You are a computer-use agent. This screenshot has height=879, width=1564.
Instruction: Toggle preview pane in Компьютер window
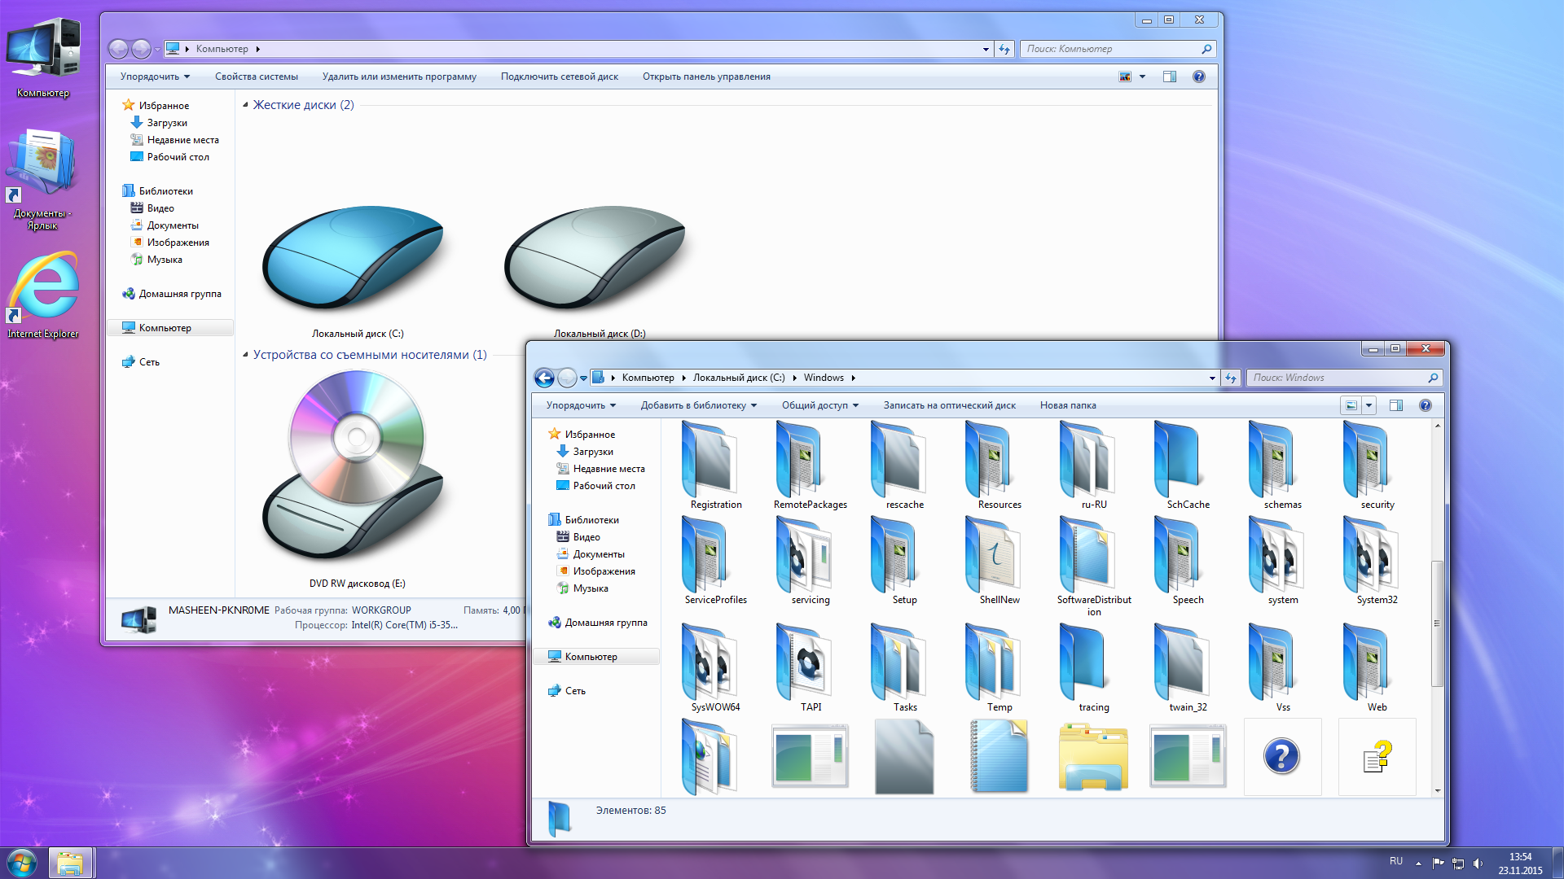[x=1170, y=77]
